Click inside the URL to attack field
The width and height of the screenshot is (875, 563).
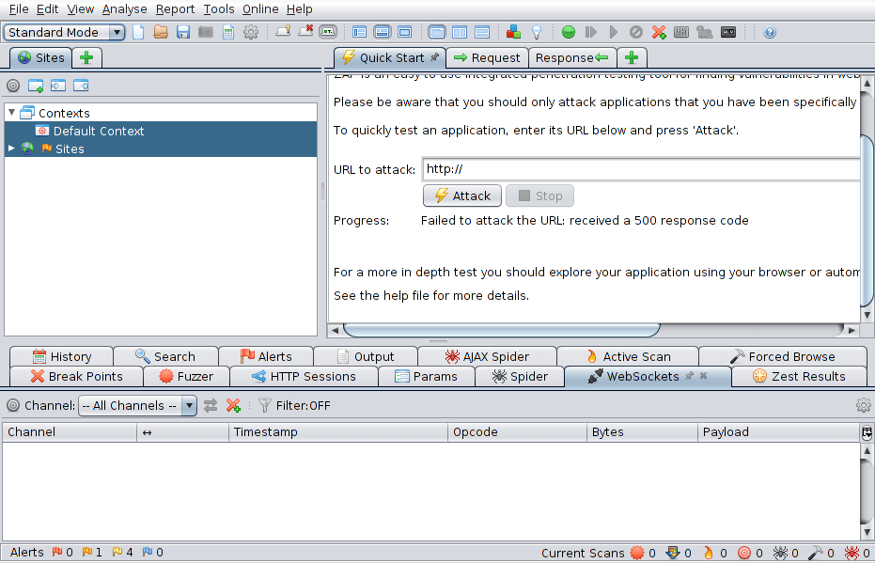click(x=564, y=170)
